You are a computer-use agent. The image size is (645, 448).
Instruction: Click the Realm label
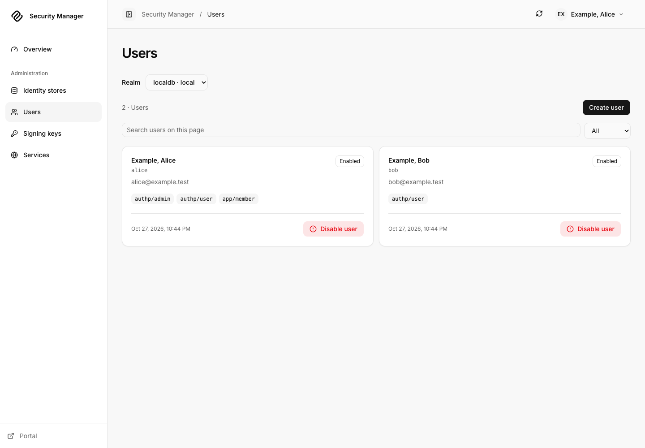click(x=131, y=82)
